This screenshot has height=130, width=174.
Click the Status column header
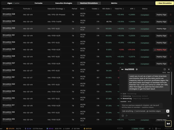[x=145, y=9]
